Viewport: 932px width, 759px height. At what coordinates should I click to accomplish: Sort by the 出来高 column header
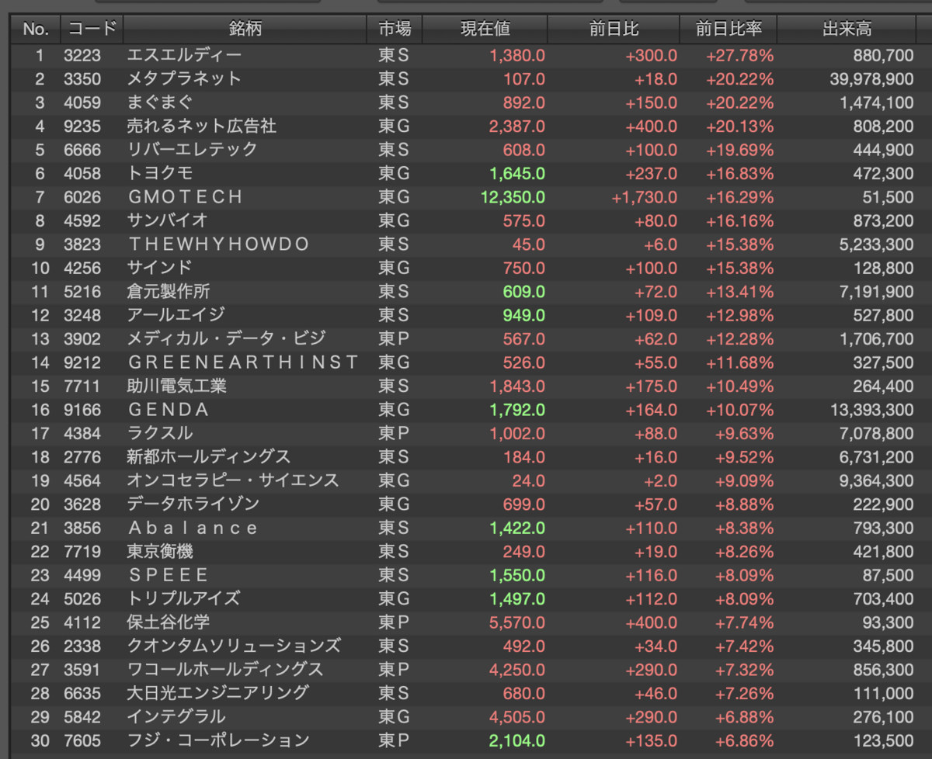(x=847, y=29)
